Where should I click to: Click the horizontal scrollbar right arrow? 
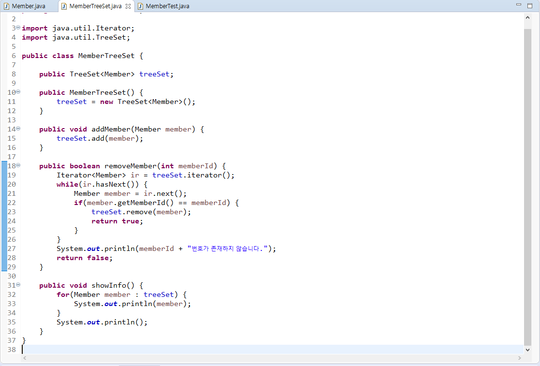[519, 358]
